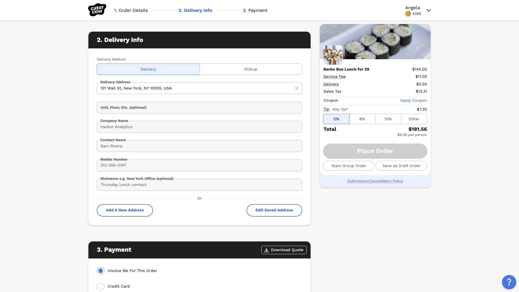Screen dimensions: 519x292
Task: Open the Angela account dropdown chevron
Action: coord(428,10)
